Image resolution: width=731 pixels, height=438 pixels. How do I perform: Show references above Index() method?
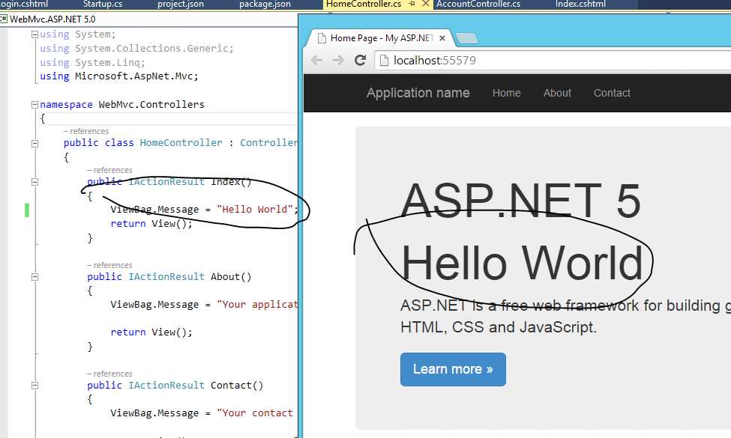[x=109, y=170]
